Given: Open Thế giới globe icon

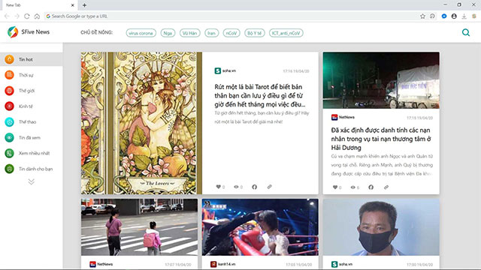Looking at the screenshot, I should 9,90.
